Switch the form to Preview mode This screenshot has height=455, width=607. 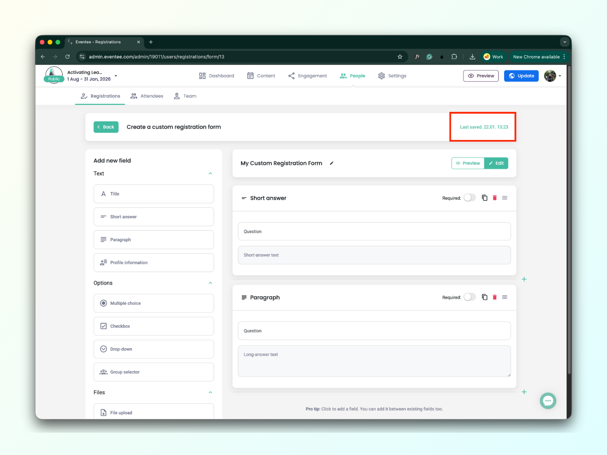coord(468,163)
